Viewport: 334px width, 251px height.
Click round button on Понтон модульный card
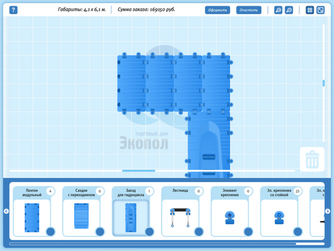pyautogui.click(x=51, y=232)
